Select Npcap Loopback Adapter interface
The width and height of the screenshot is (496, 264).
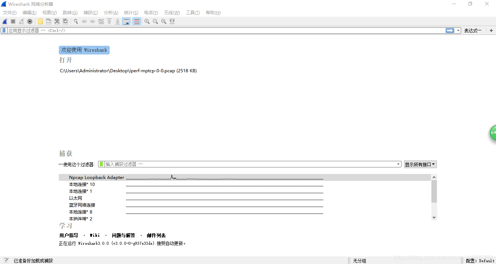pos(245,178)
